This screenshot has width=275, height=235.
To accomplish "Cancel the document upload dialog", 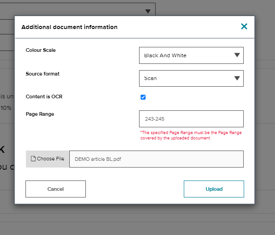I will (55, 189).
